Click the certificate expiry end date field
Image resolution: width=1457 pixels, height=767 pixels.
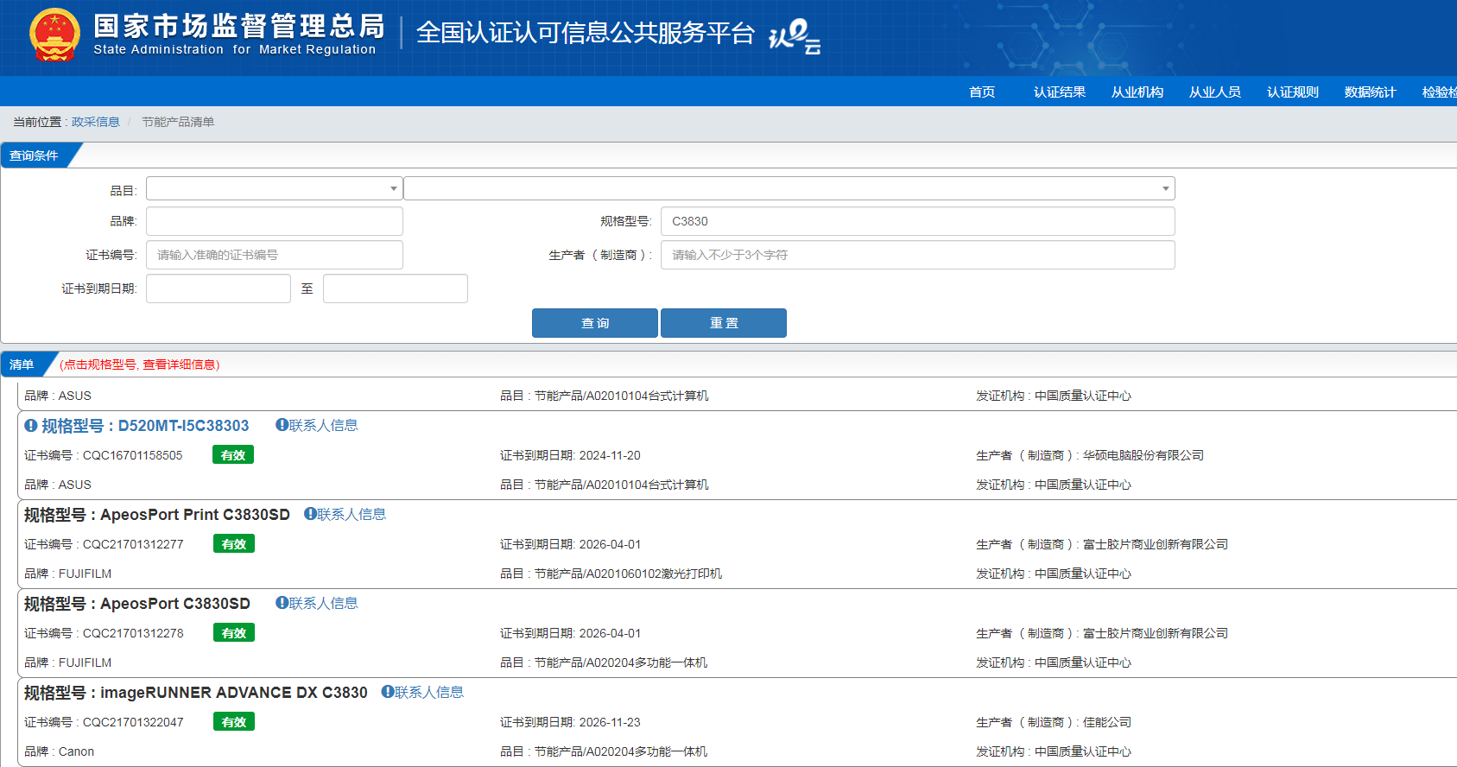pos(396,288)
